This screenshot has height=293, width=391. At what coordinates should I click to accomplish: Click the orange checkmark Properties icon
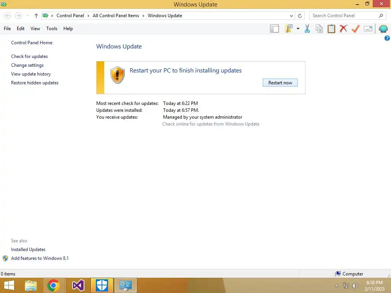point(355,29)
